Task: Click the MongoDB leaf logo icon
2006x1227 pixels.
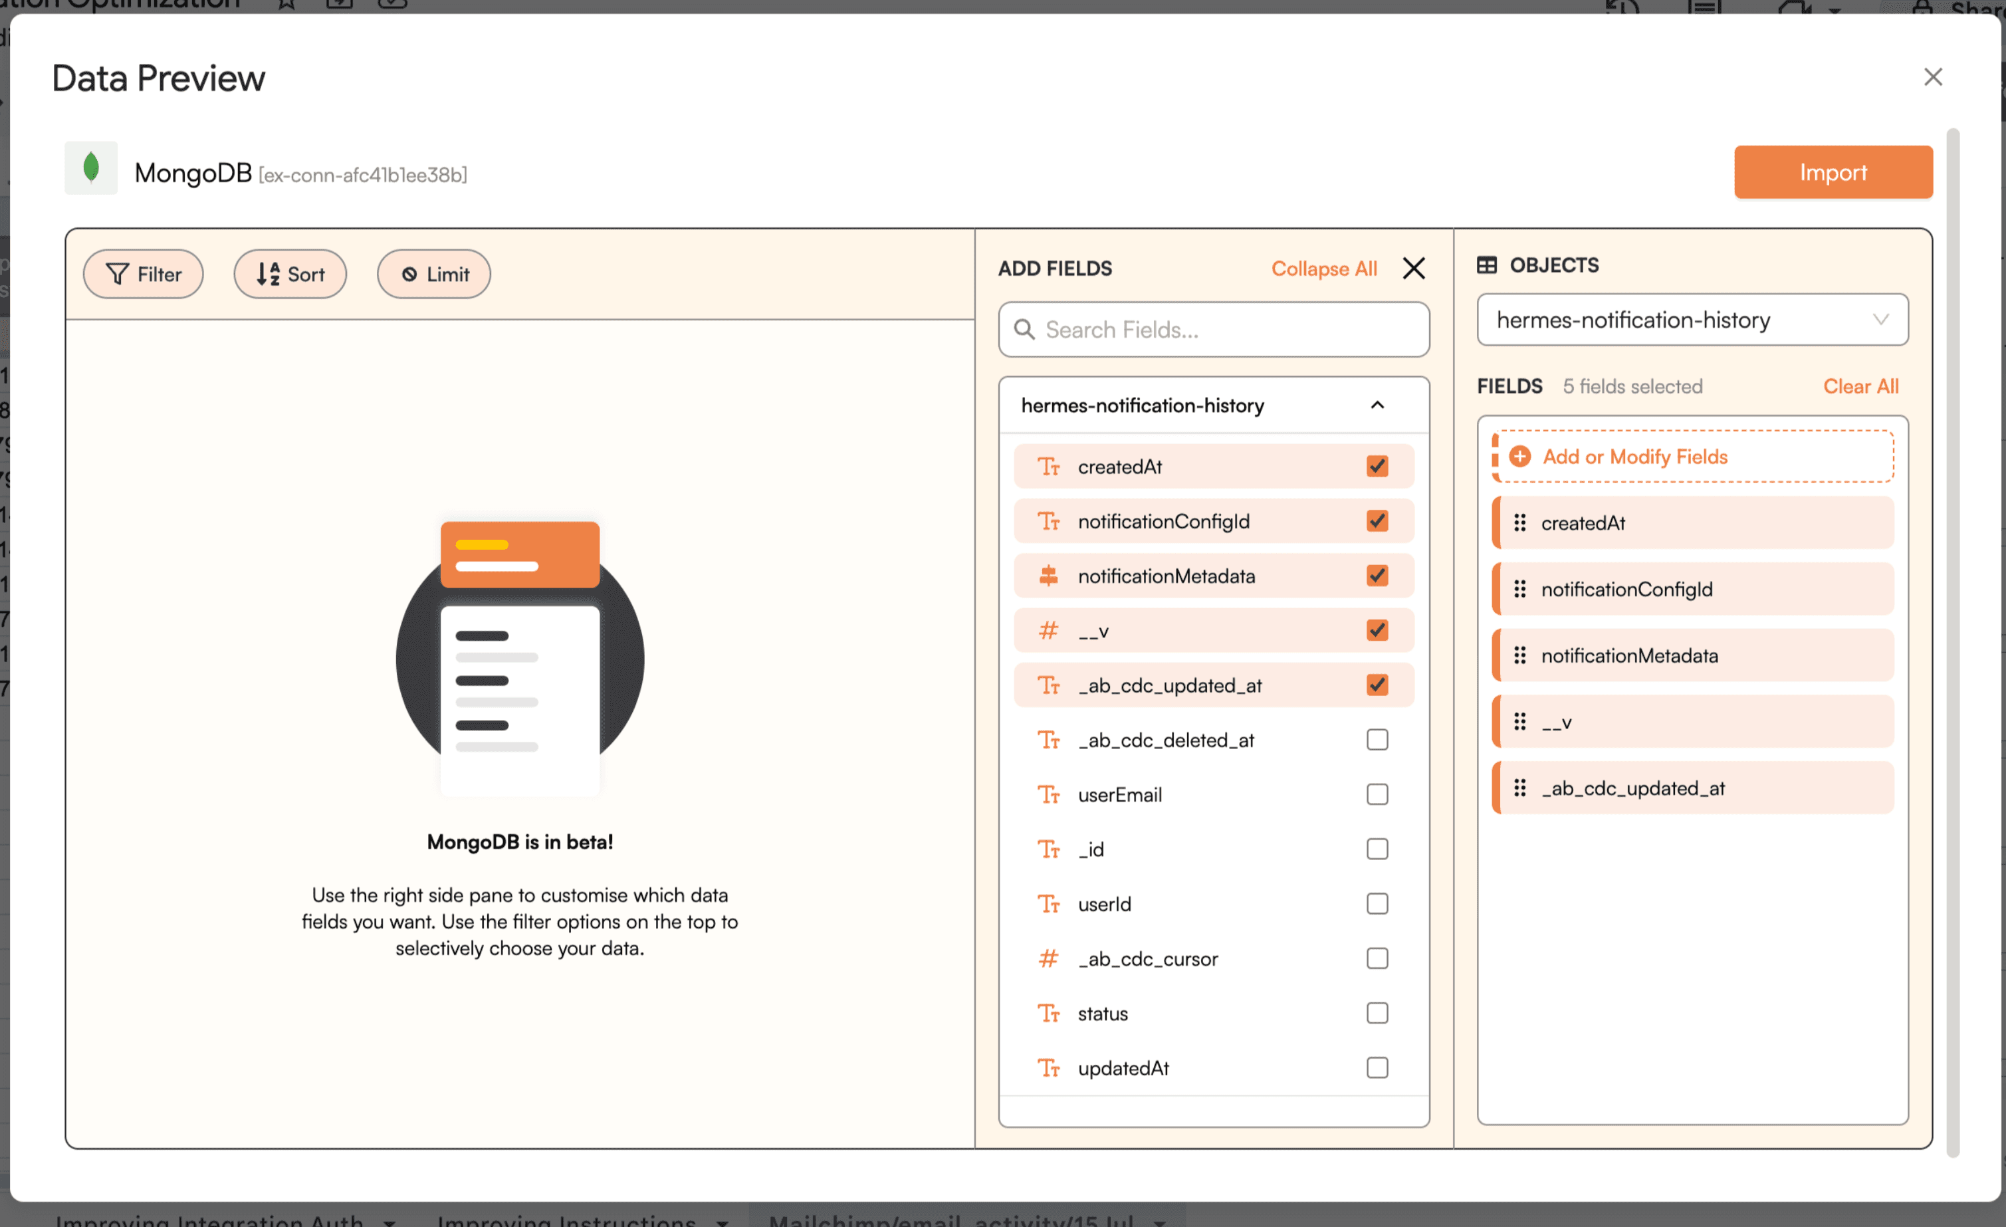Action: click(x=91, y=167)
